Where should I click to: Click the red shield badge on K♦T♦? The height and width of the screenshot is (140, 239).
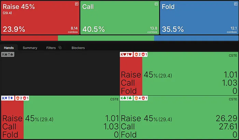click(x=24, y=98)
